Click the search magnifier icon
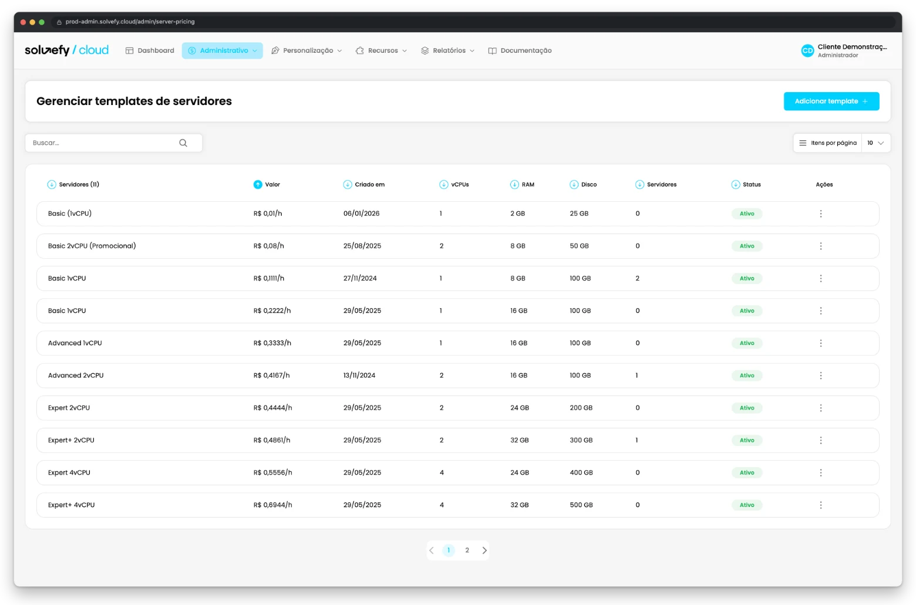 pos(183,143)
